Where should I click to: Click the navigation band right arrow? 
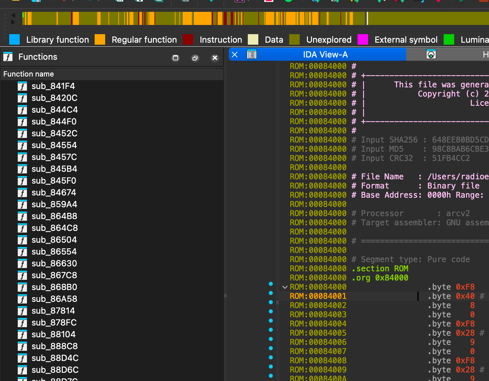tap(13, 22)
